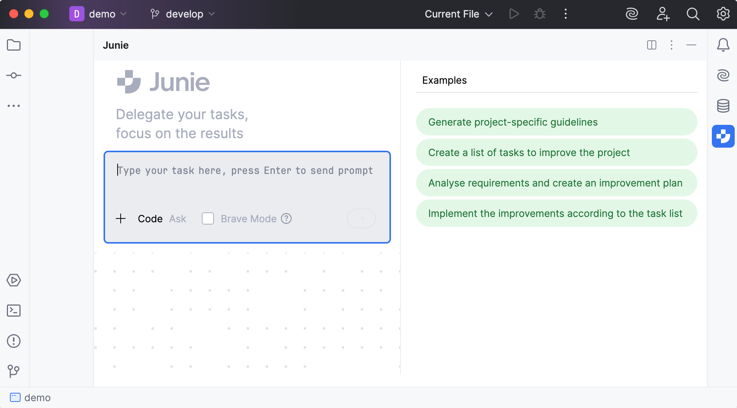Image resolution: width=737 pixels, height=408 pixels.
Task: Open the Database tool window
Action: click(723, 106)
